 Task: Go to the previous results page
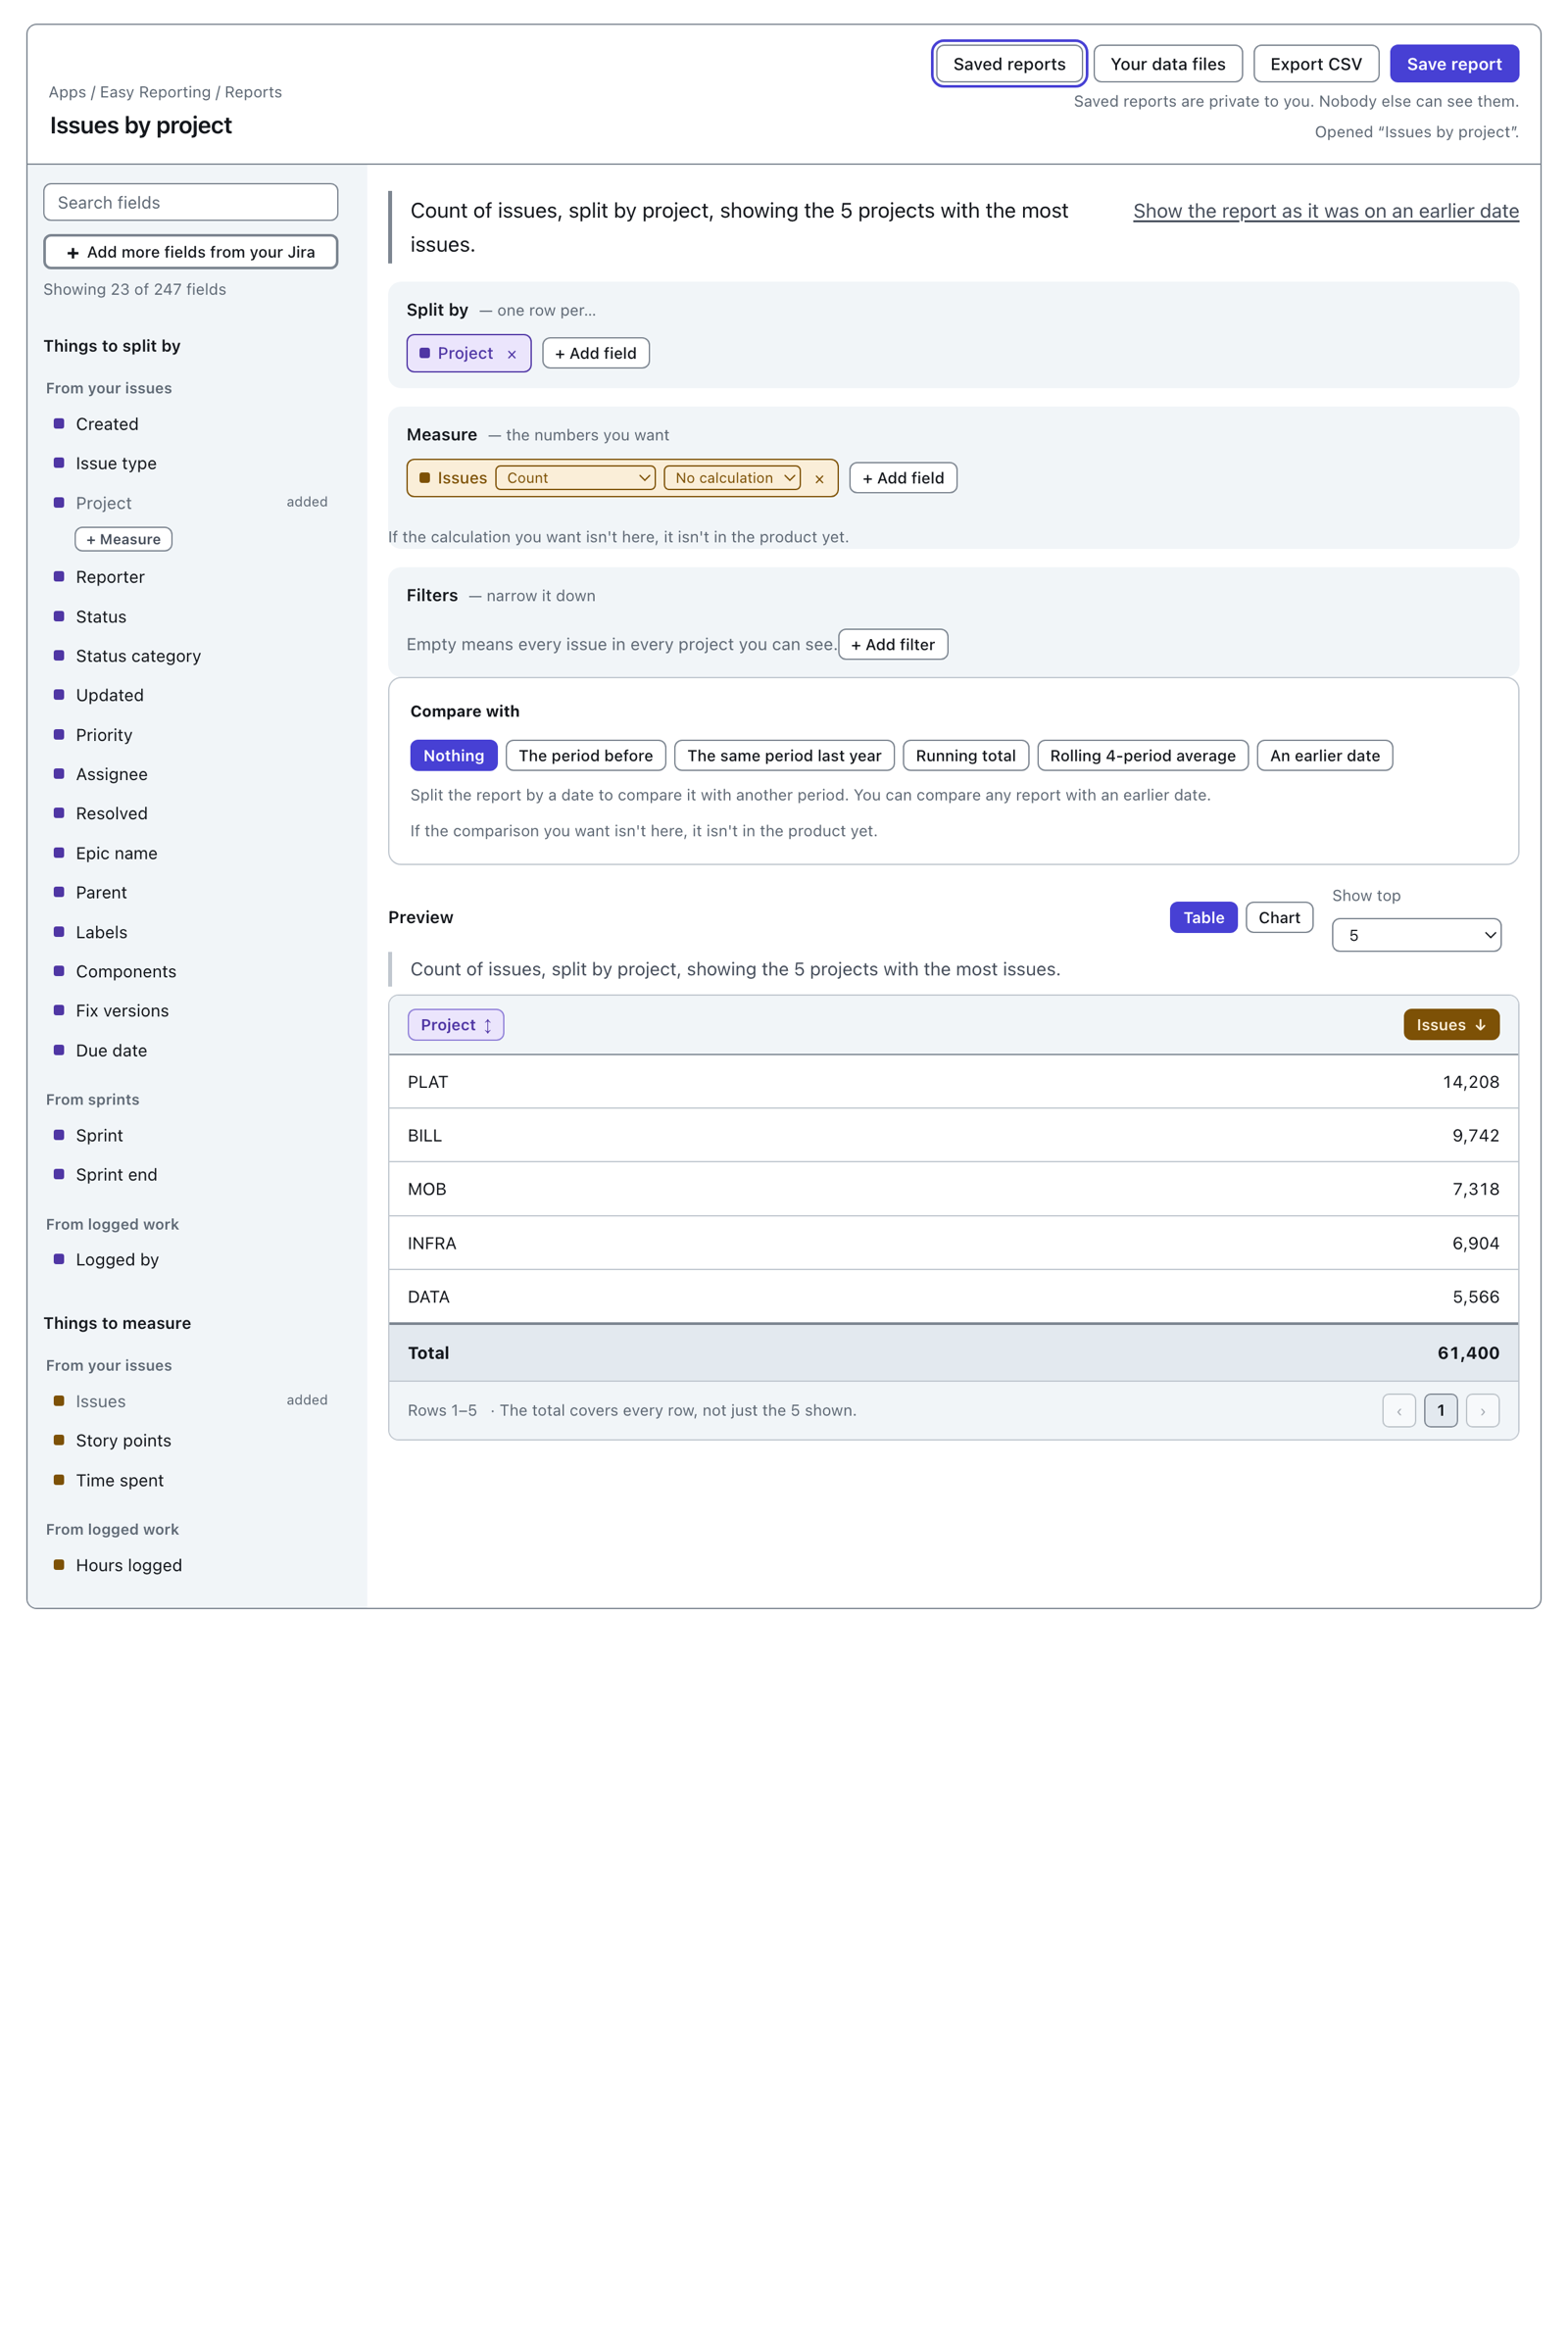[x=1398, y=1411]
